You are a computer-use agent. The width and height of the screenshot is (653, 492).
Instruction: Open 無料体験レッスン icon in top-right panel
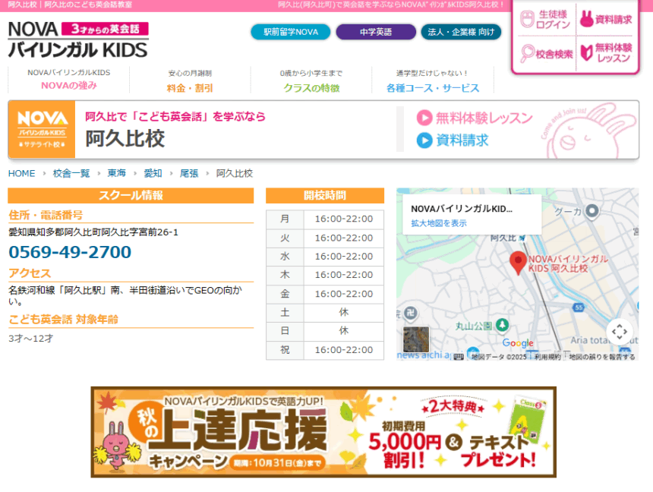(586, 53)
